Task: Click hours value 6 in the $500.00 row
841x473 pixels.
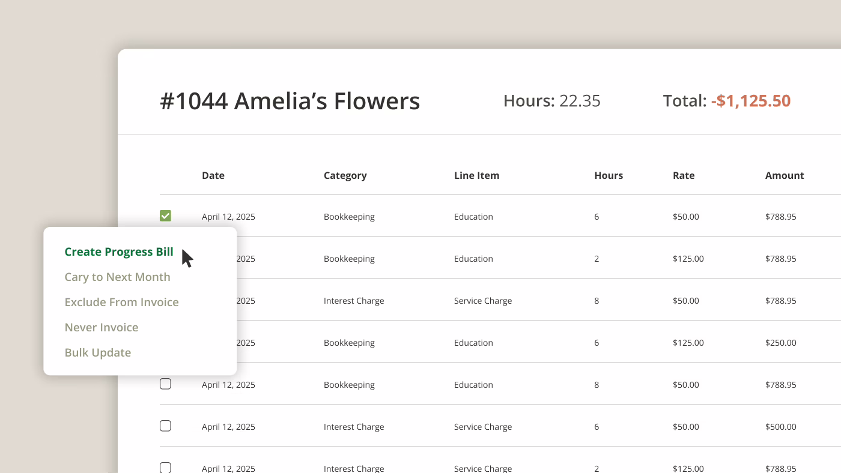Action: coord(597,427)
